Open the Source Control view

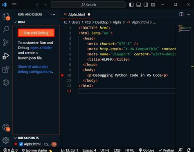point(6,43)
